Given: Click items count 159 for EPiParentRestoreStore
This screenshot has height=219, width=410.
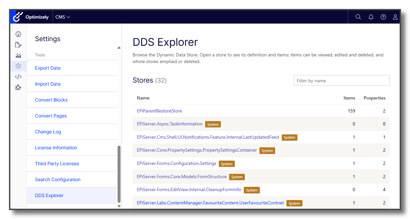Looking at the screenshot, I should [351, 111].
